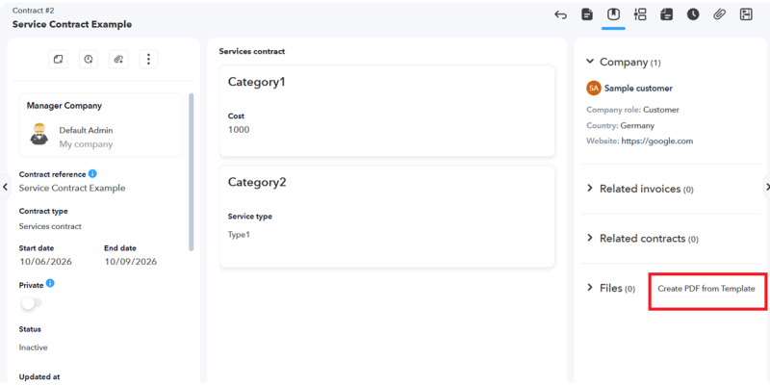770x386 pixels.
Task: Click the clock history icon in header
Action: 693,14
